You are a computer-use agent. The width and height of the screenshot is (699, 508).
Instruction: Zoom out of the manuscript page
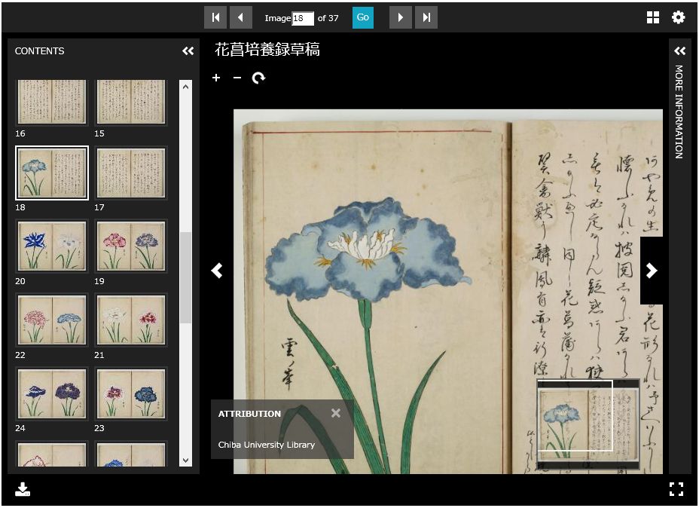(237, 78)
